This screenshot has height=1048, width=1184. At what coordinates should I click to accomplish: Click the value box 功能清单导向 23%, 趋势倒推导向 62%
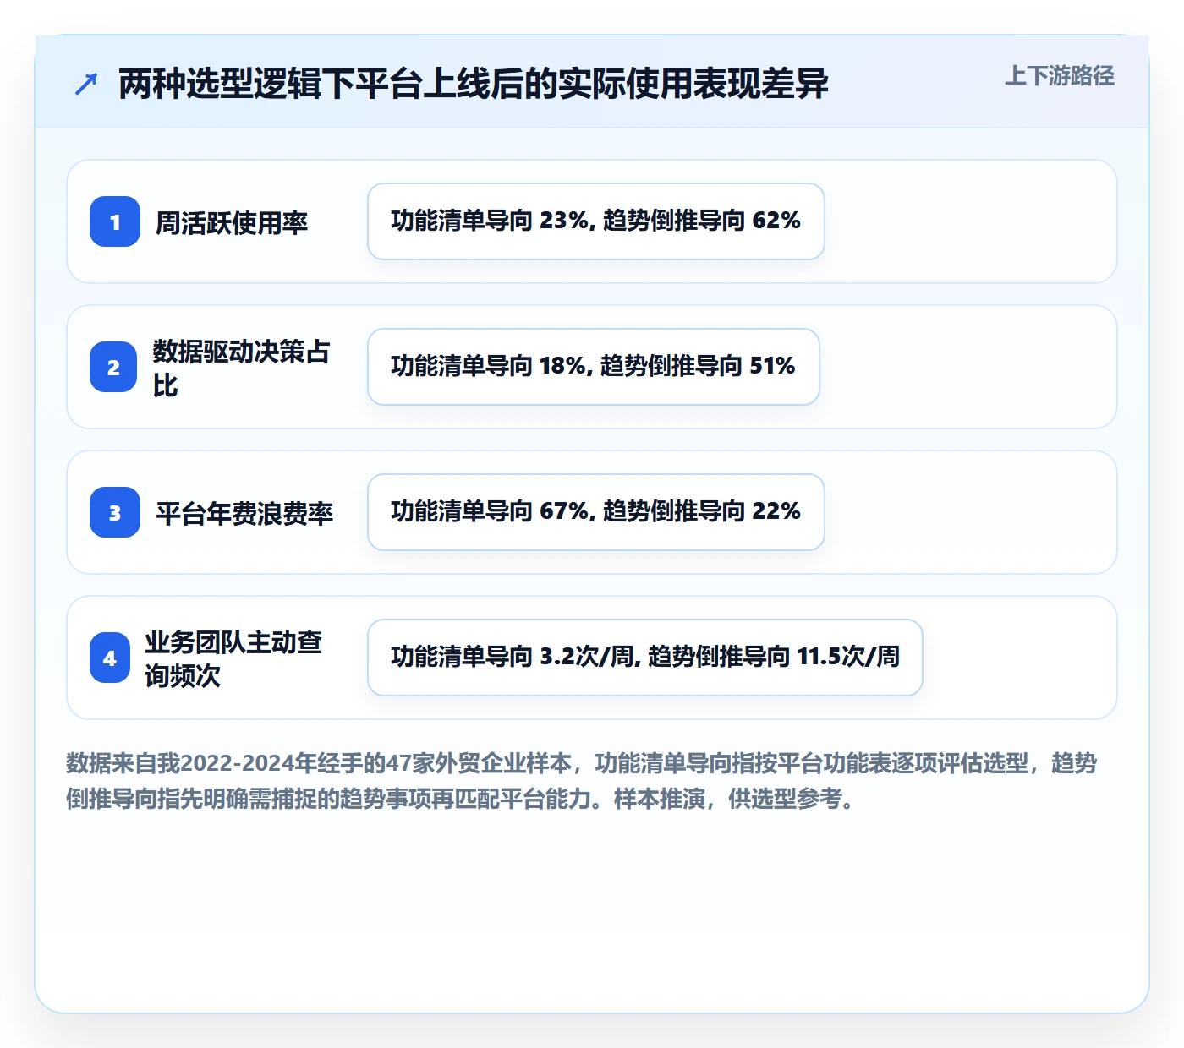(596, 221)
